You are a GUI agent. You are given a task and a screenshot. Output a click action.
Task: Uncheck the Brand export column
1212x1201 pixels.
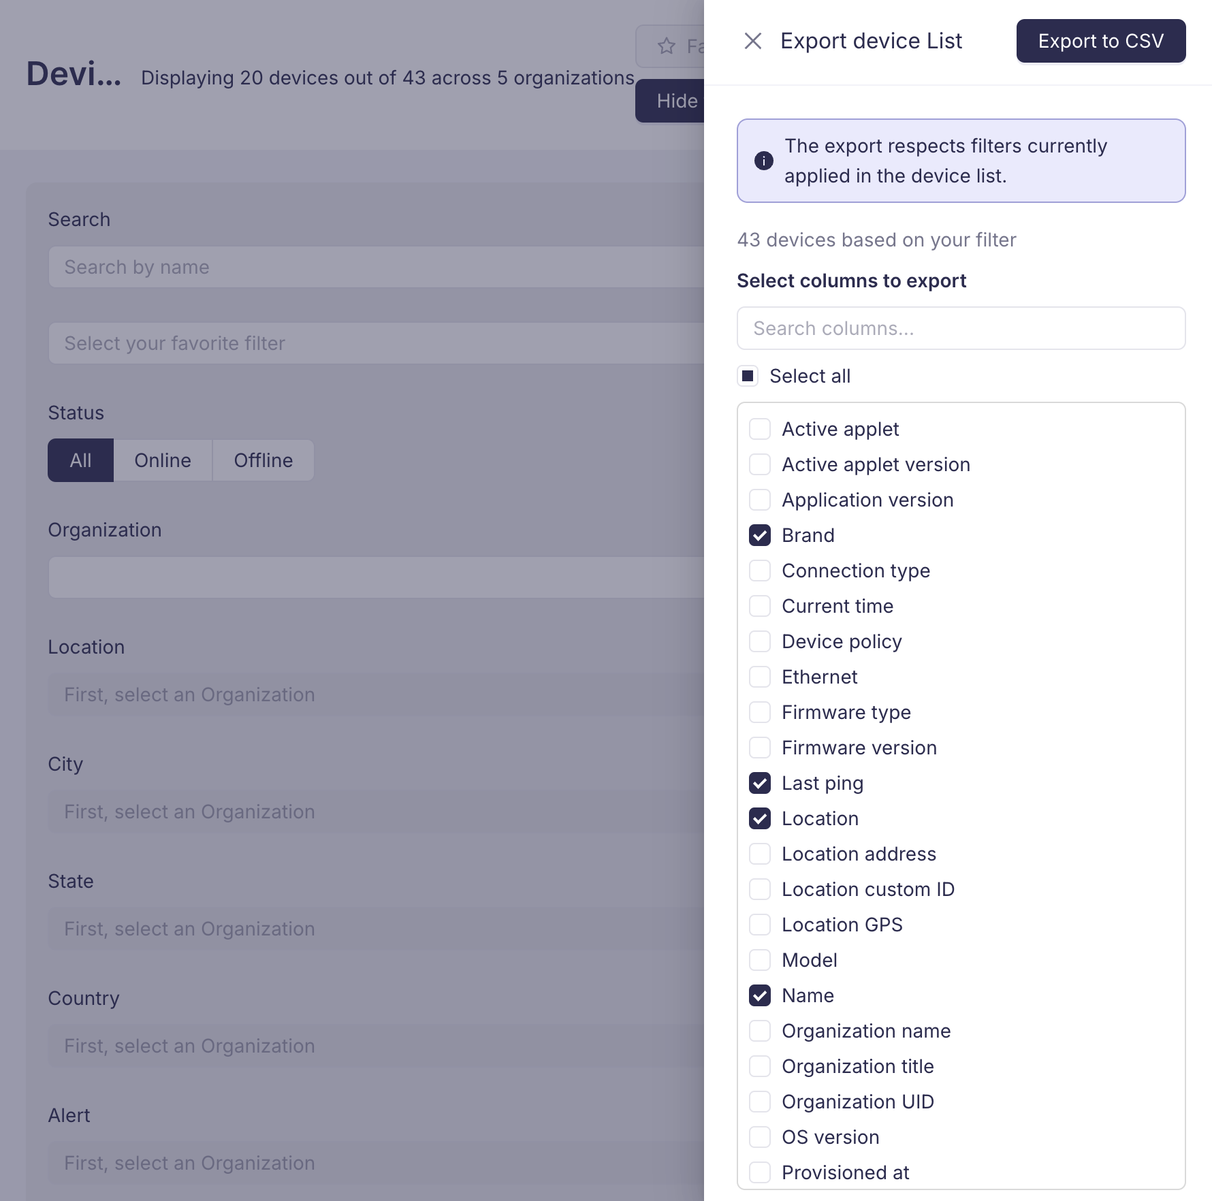click(x=759, y=535)
